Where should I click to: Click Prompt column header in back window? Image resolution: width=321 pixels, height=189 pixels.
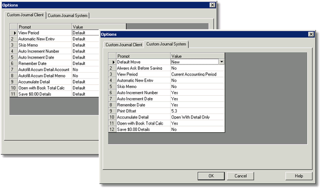point(45,27)
